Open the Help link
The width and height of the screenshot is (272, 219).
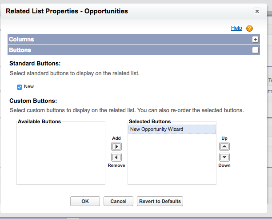[x=236, y=28]
